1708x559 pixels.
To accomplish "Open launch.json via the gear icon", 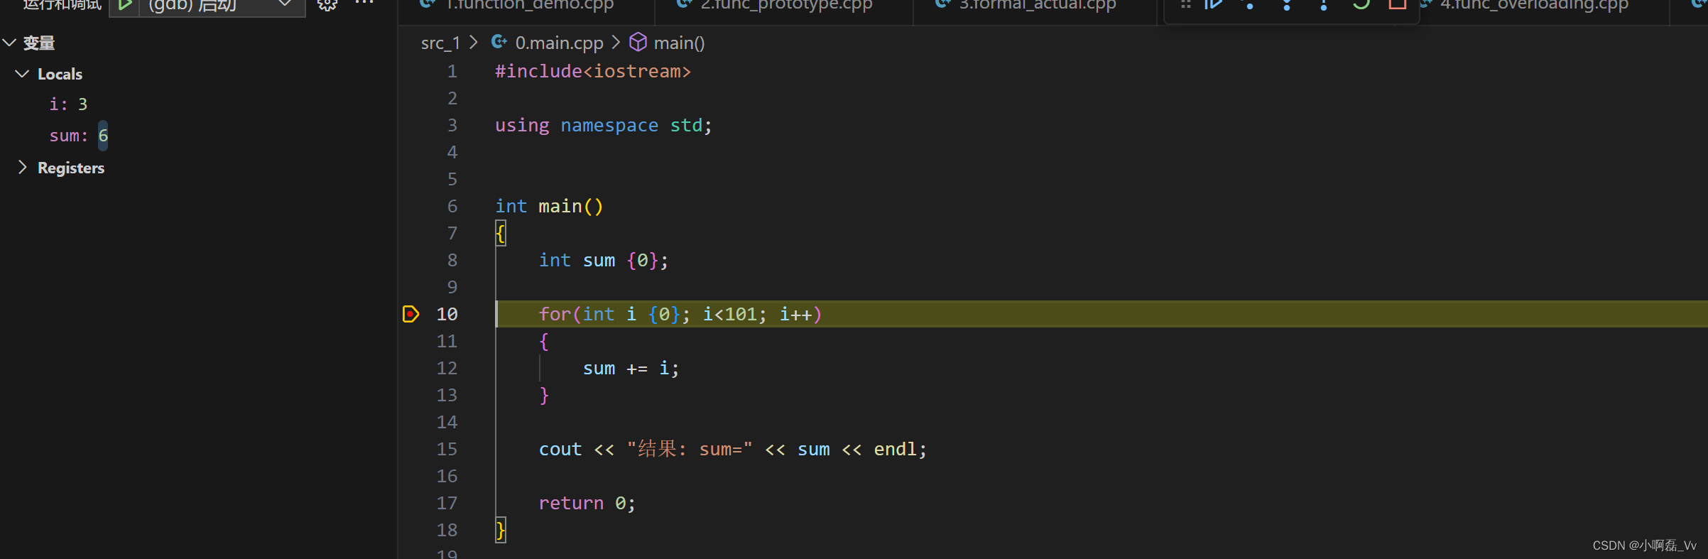I will tap(327, 5).
